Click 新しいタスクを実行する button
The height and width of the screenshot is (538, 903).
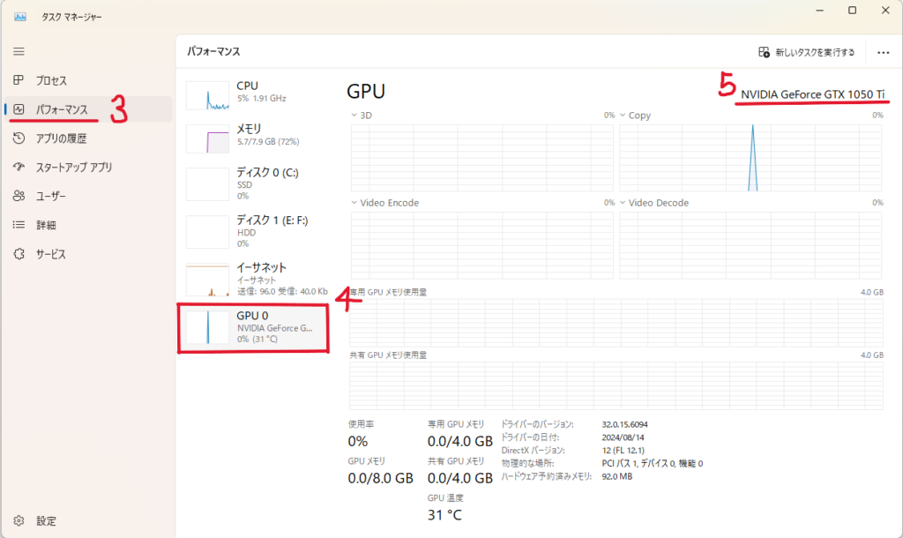(x=807, y=53)
